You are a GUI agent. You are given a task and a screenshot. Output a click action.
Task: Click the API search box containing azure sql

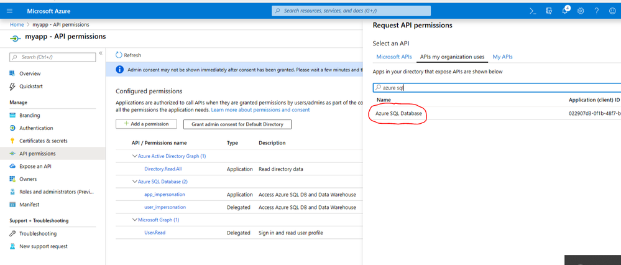(497, 88)
